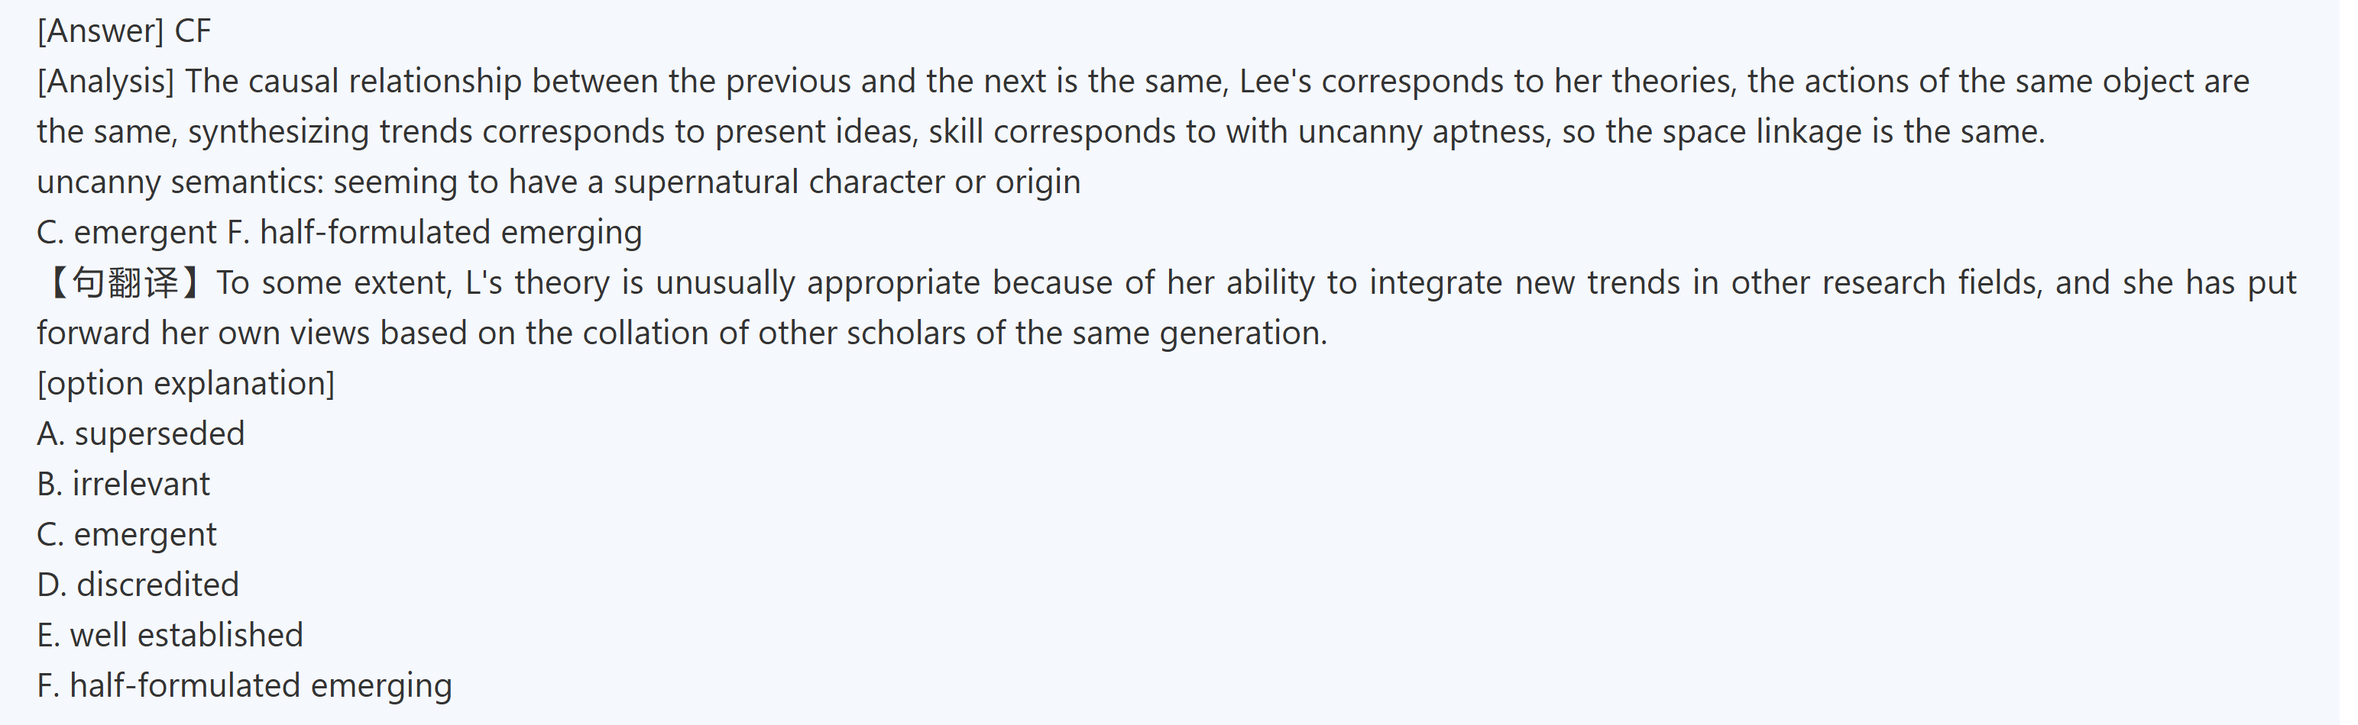Select option "E. well established"
The height and width of the screenshot is (725, 2358).
170,634
